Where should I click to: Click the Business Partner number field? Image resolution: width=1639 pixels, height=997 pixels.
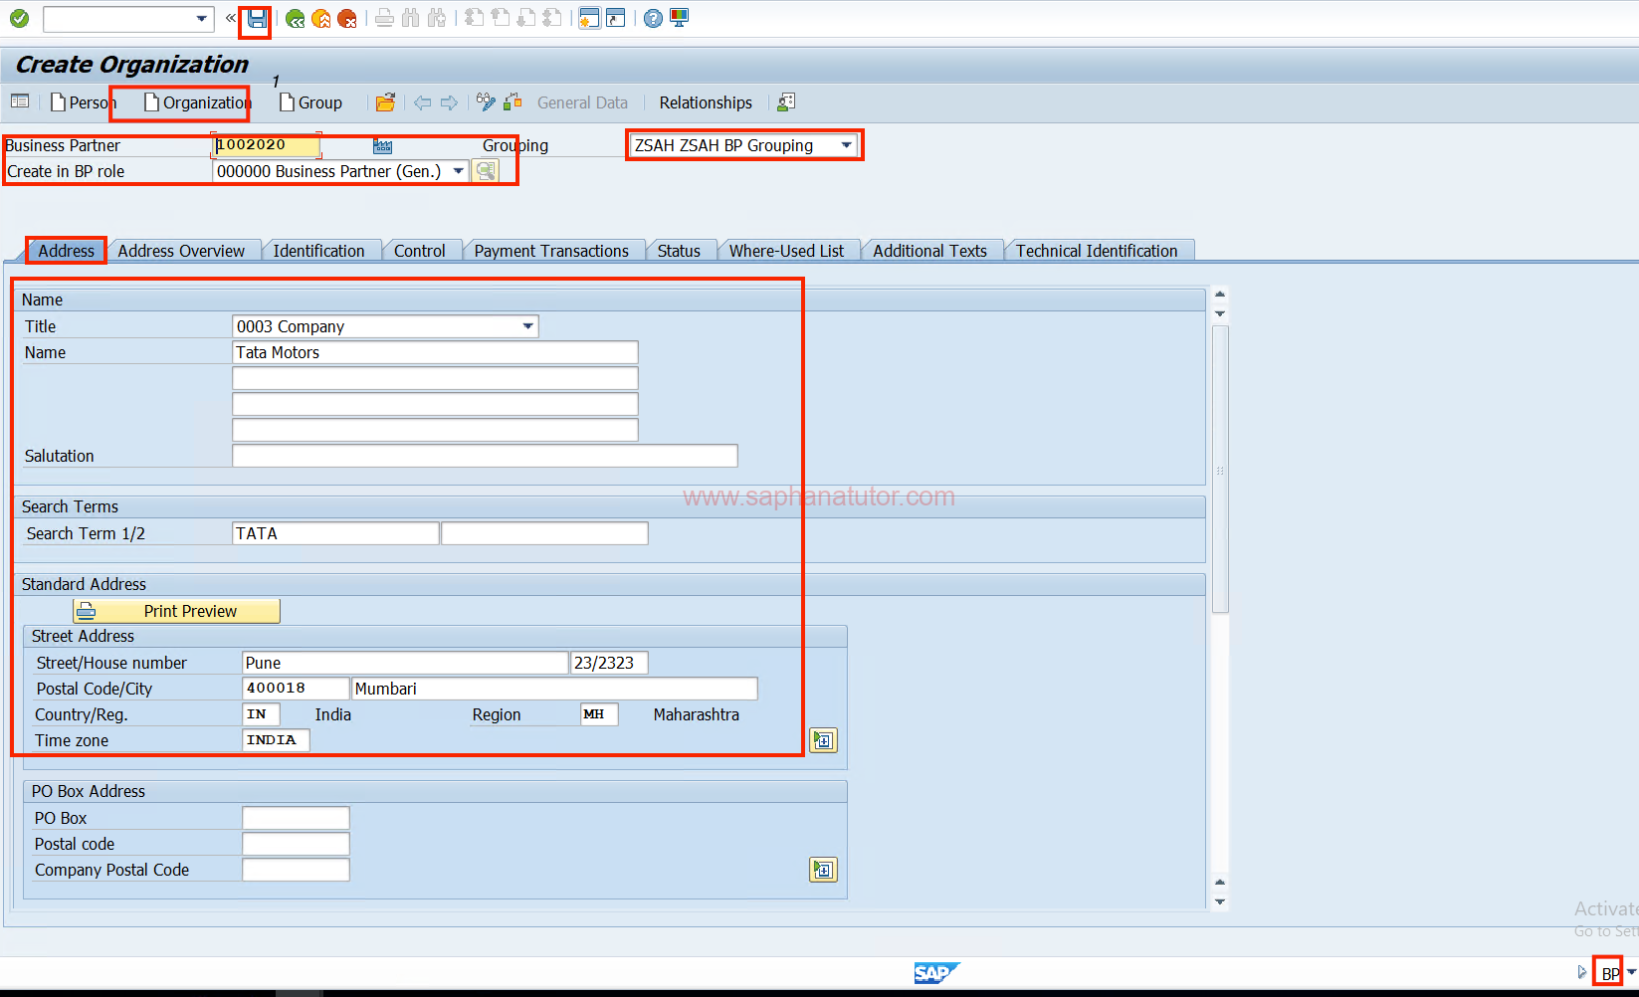[267, 145]
